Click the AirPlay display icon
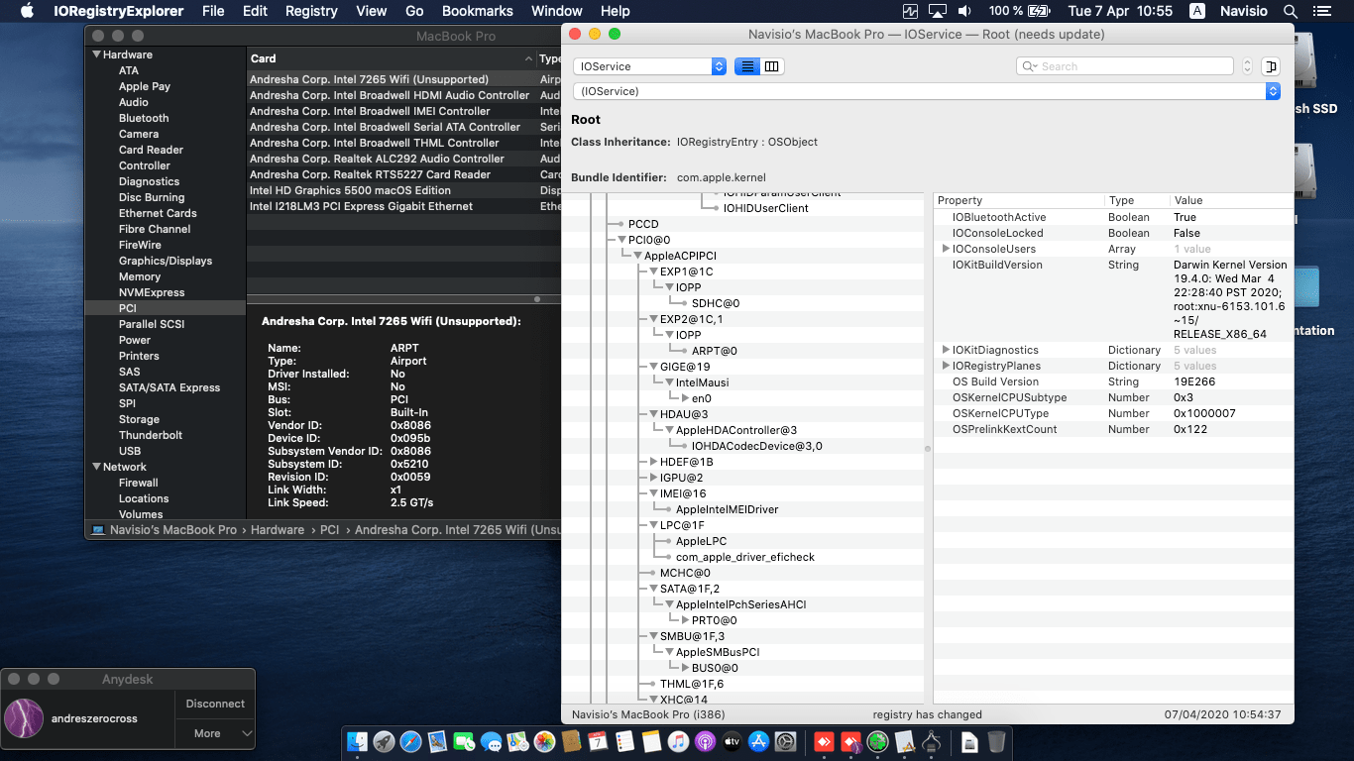The image size is (1354, 761). click(x=937, y=11)
